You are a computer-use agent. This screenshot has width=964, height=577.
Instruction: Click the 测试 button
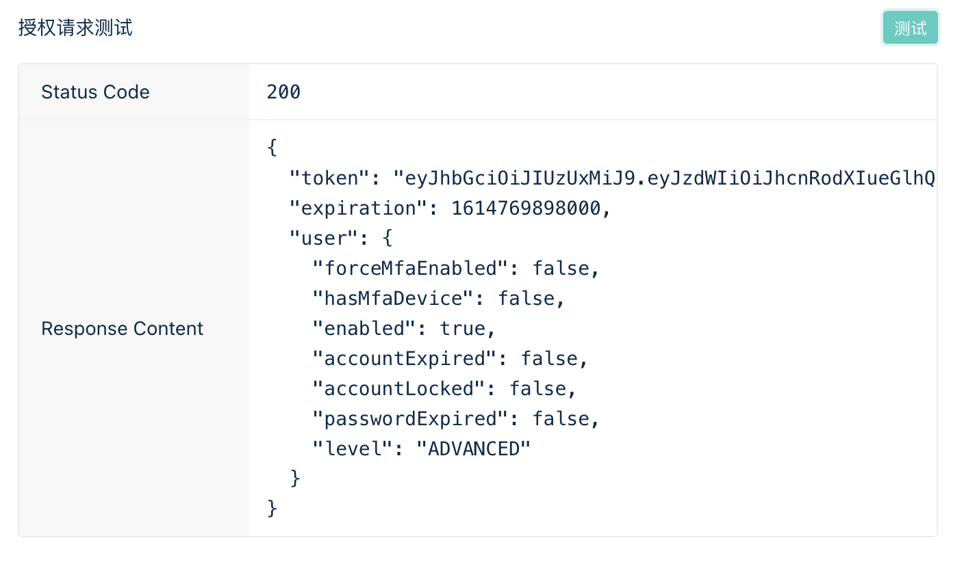point(910,28)
